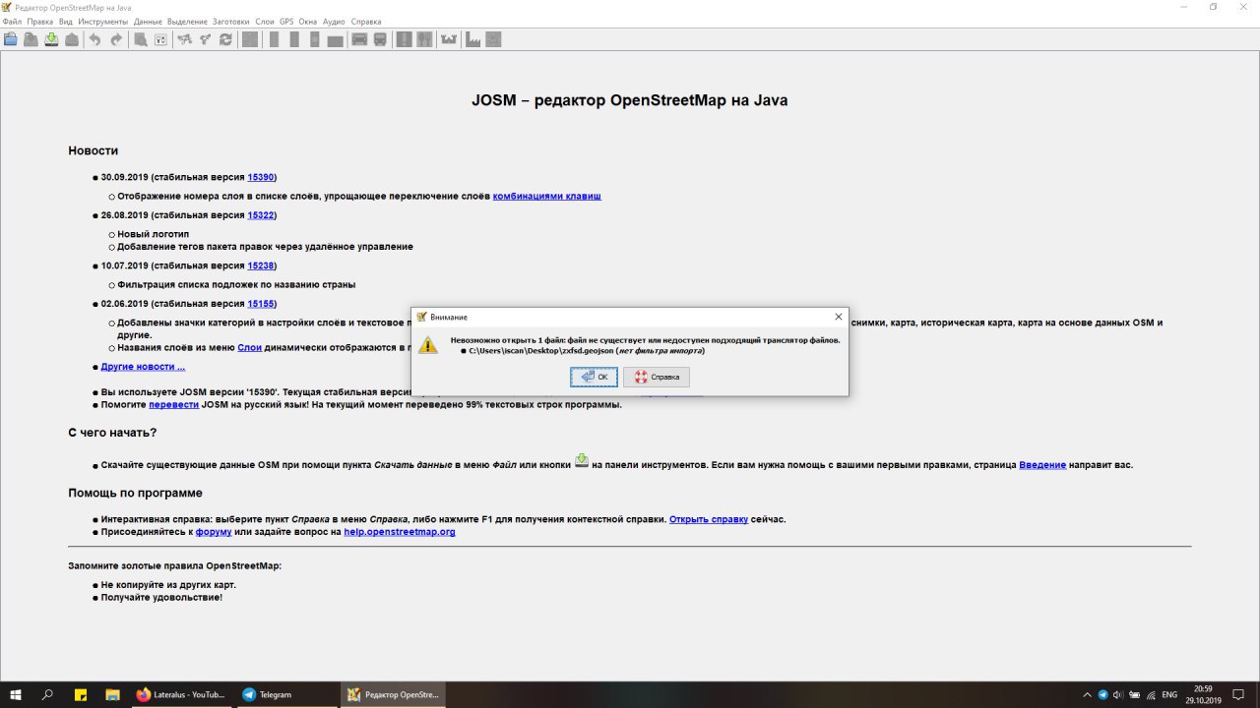Viewport: 1260px width, 708px height.
Task: Click the Open file toolbar icon
Action: (10, 39)
